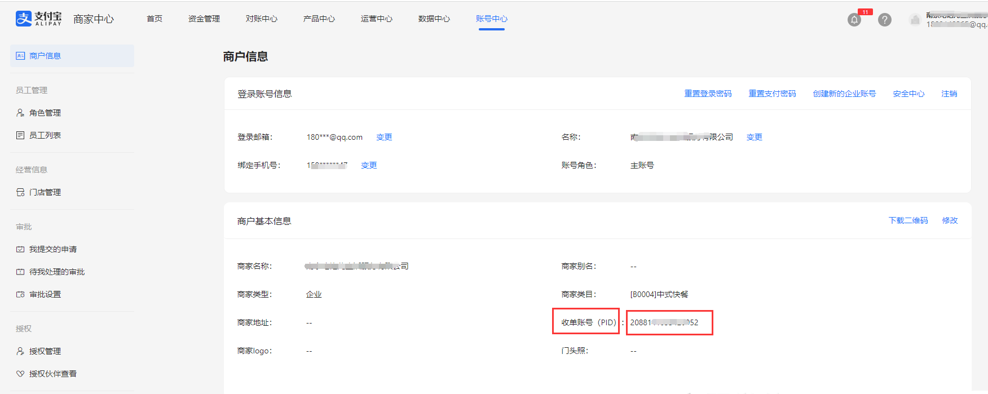Click the 收单账号（PID）label
988x394 pixels.
[x=589, y=322]
